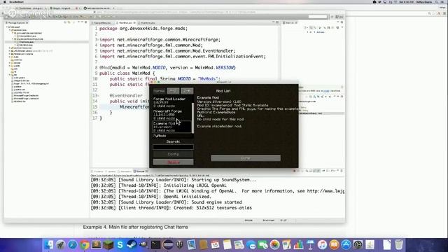
Task: Open Messages from the dock
Action: [251, 245]
